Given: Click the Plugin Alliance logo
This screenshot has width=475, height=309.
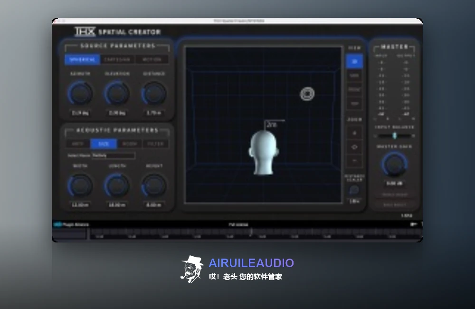Looking at the screenshot, I should click(x=71, y=224).
